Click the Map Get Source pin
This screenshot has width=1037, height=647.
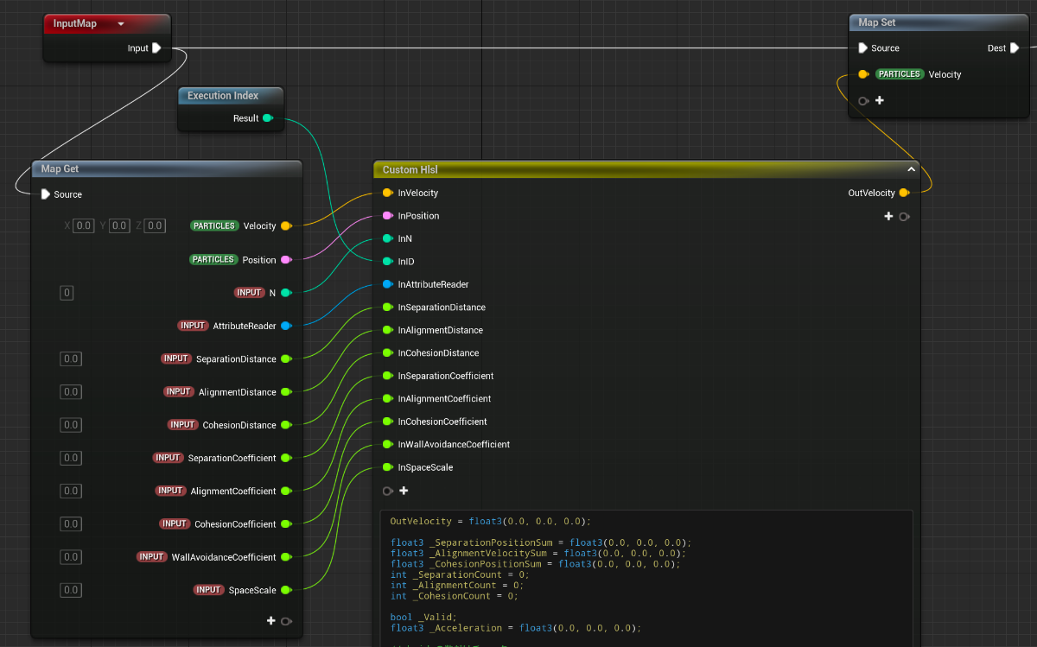[46, 194]
